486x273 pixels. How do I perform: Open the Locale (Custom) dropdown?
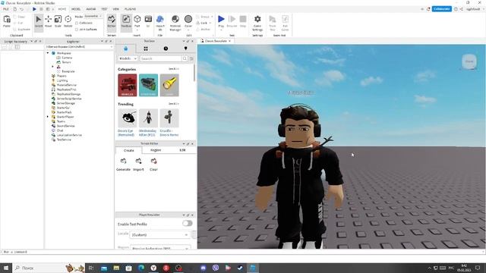[160, 235]
